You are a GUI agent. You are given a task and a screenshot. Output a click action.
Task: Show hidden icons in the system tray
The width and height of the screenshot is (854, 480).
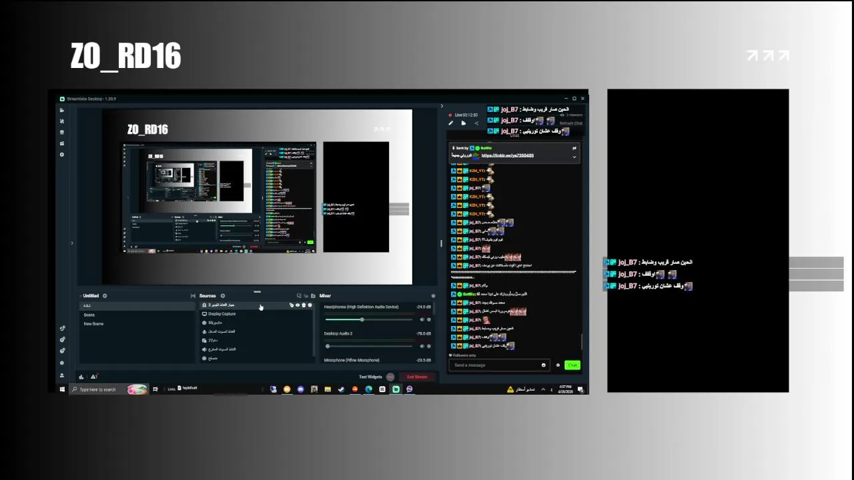tap(543, 389)
